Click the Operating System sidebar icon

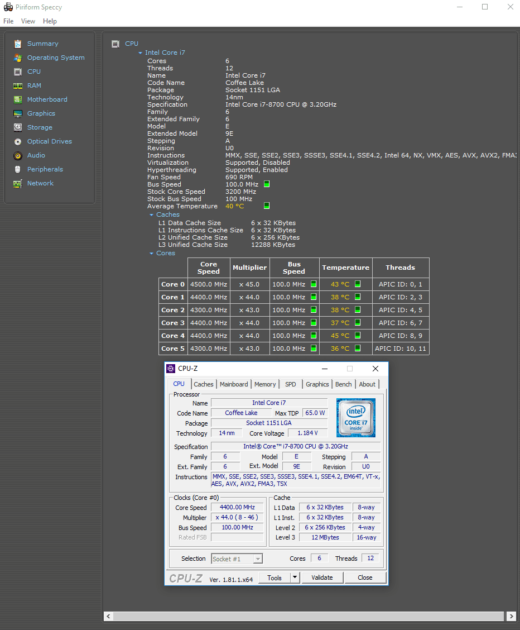tap(18, 58)
